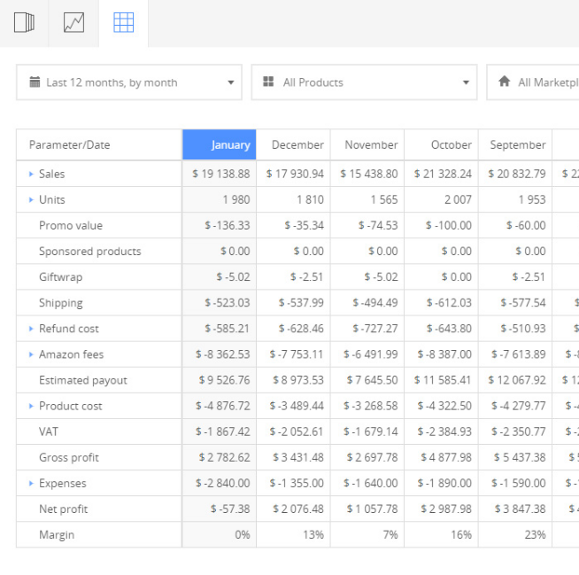Click the Net profit row label
Image resolution: width=579 pixels, height=575 pixels.
(x=64, y=509)
